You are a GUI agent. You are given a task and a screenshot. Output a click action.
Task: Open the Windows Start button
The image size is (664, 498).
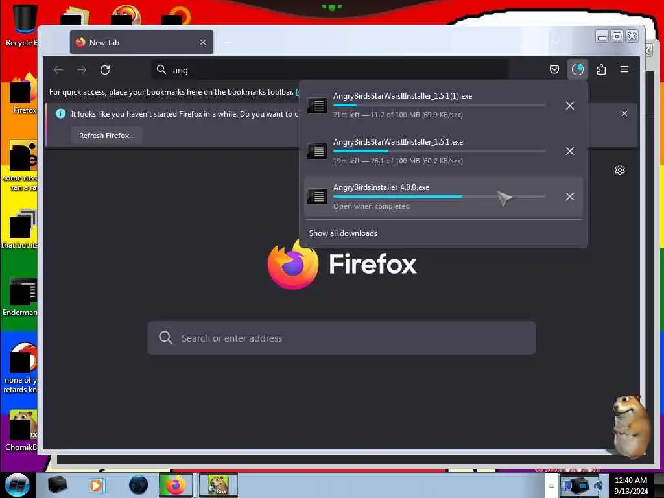(18, 485)
